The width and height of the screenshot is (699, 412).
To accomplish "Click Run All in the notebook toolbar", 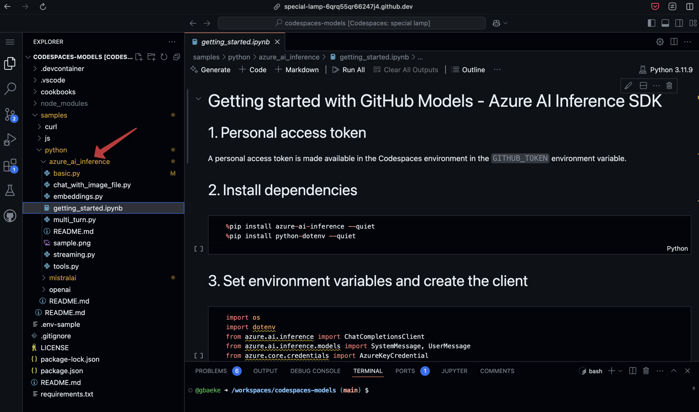I will click(349, 70).
